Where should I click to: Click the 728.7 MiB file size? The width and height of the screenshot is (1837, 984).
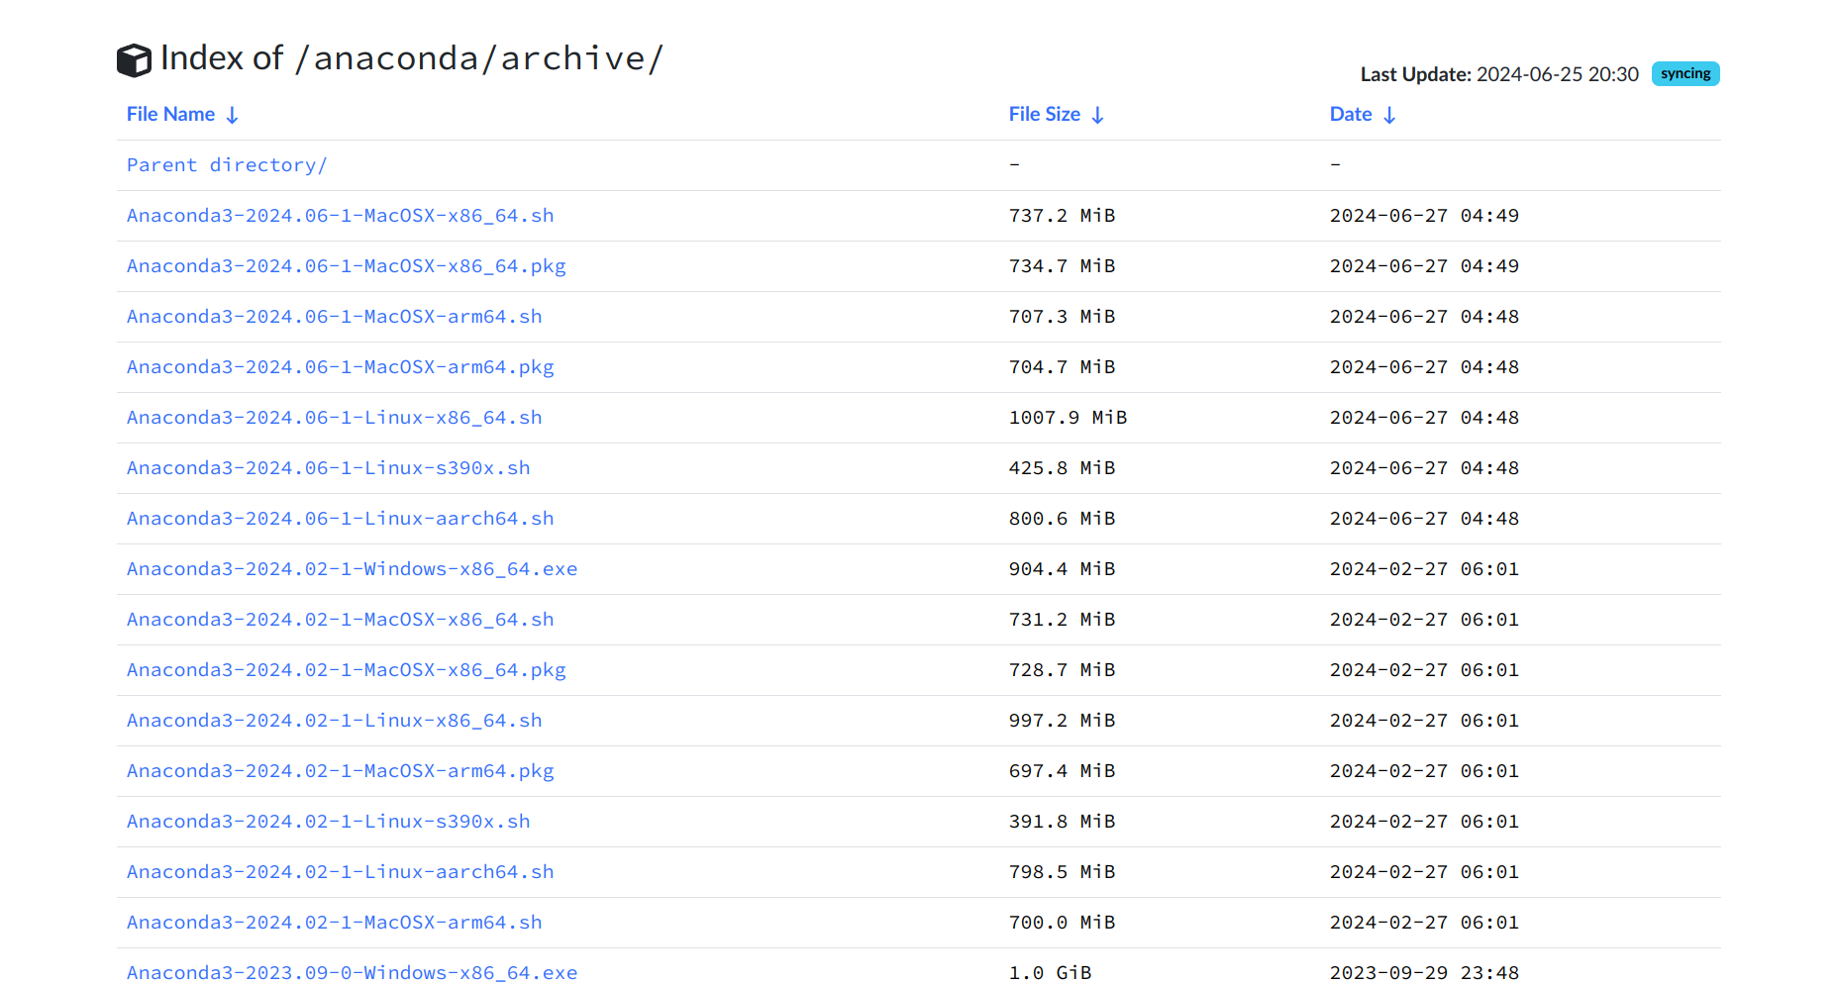[1063, 670]
